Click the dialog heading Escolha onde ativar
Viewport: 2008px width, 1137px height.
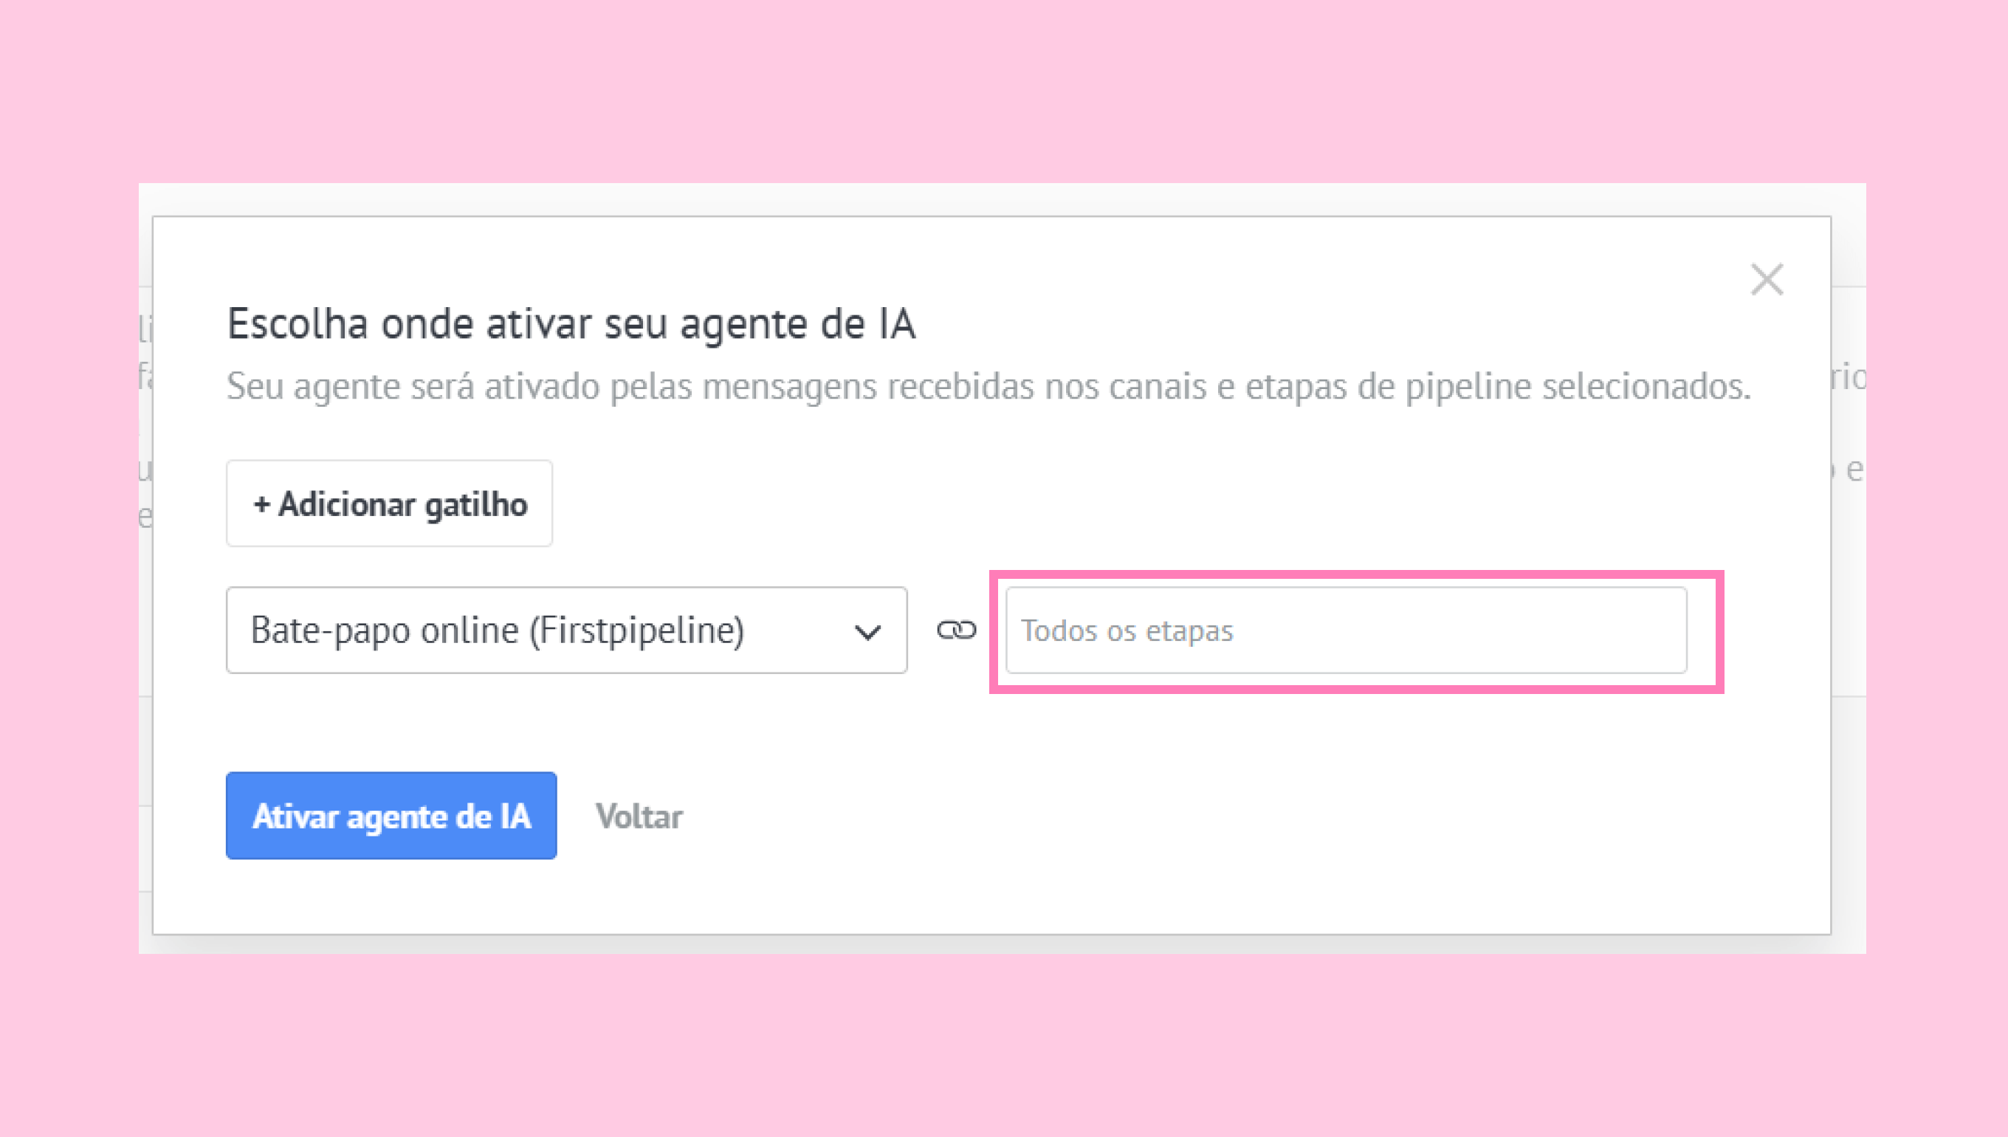(x=571, y=323)
